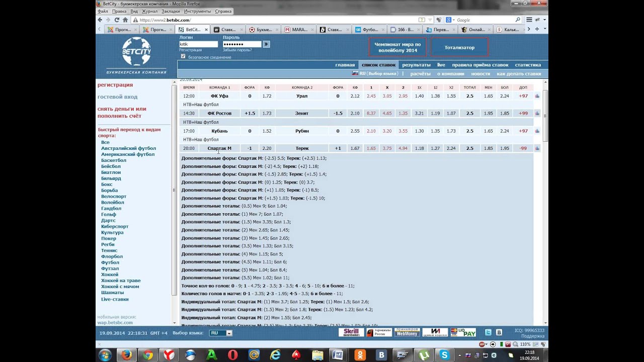
Task: Show the next browser tabs with the arrow
Action: click(528, 29)
